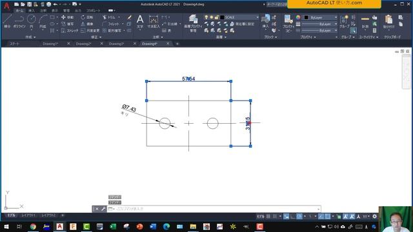This screenshot has height=232, width=413.
Task: Expand the 注釈 panel
Action: click(157, 37)
